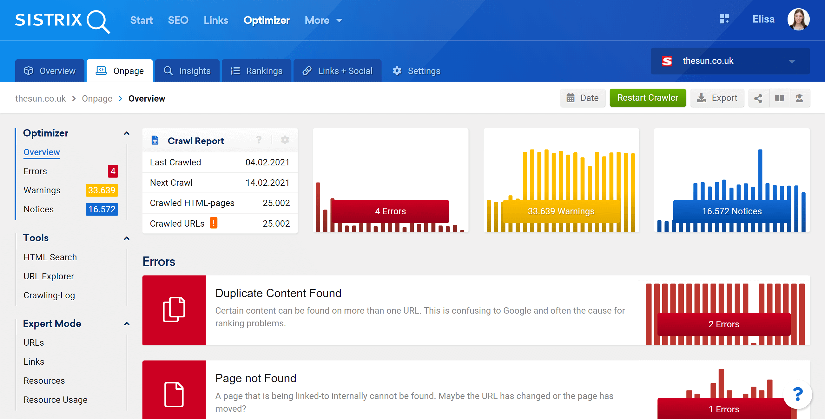Click Next Crawl date 14.02.2021
The image size is (825, 419).
[267, 183]
